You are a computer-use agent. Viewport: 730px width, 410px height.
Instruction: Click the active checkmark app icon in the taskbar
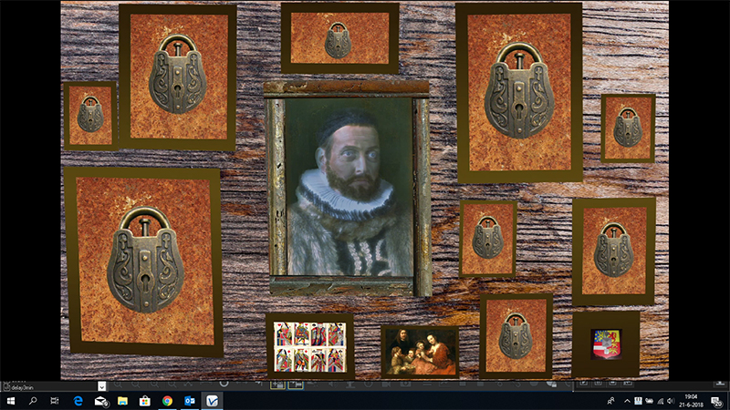212,401
